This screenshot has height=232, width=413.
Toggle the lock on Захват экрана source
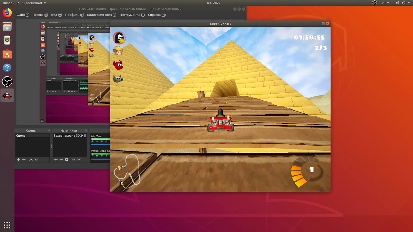85,136
